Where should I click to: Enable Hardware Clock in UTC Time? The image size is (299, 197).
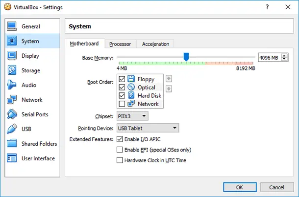click(120, 160)
